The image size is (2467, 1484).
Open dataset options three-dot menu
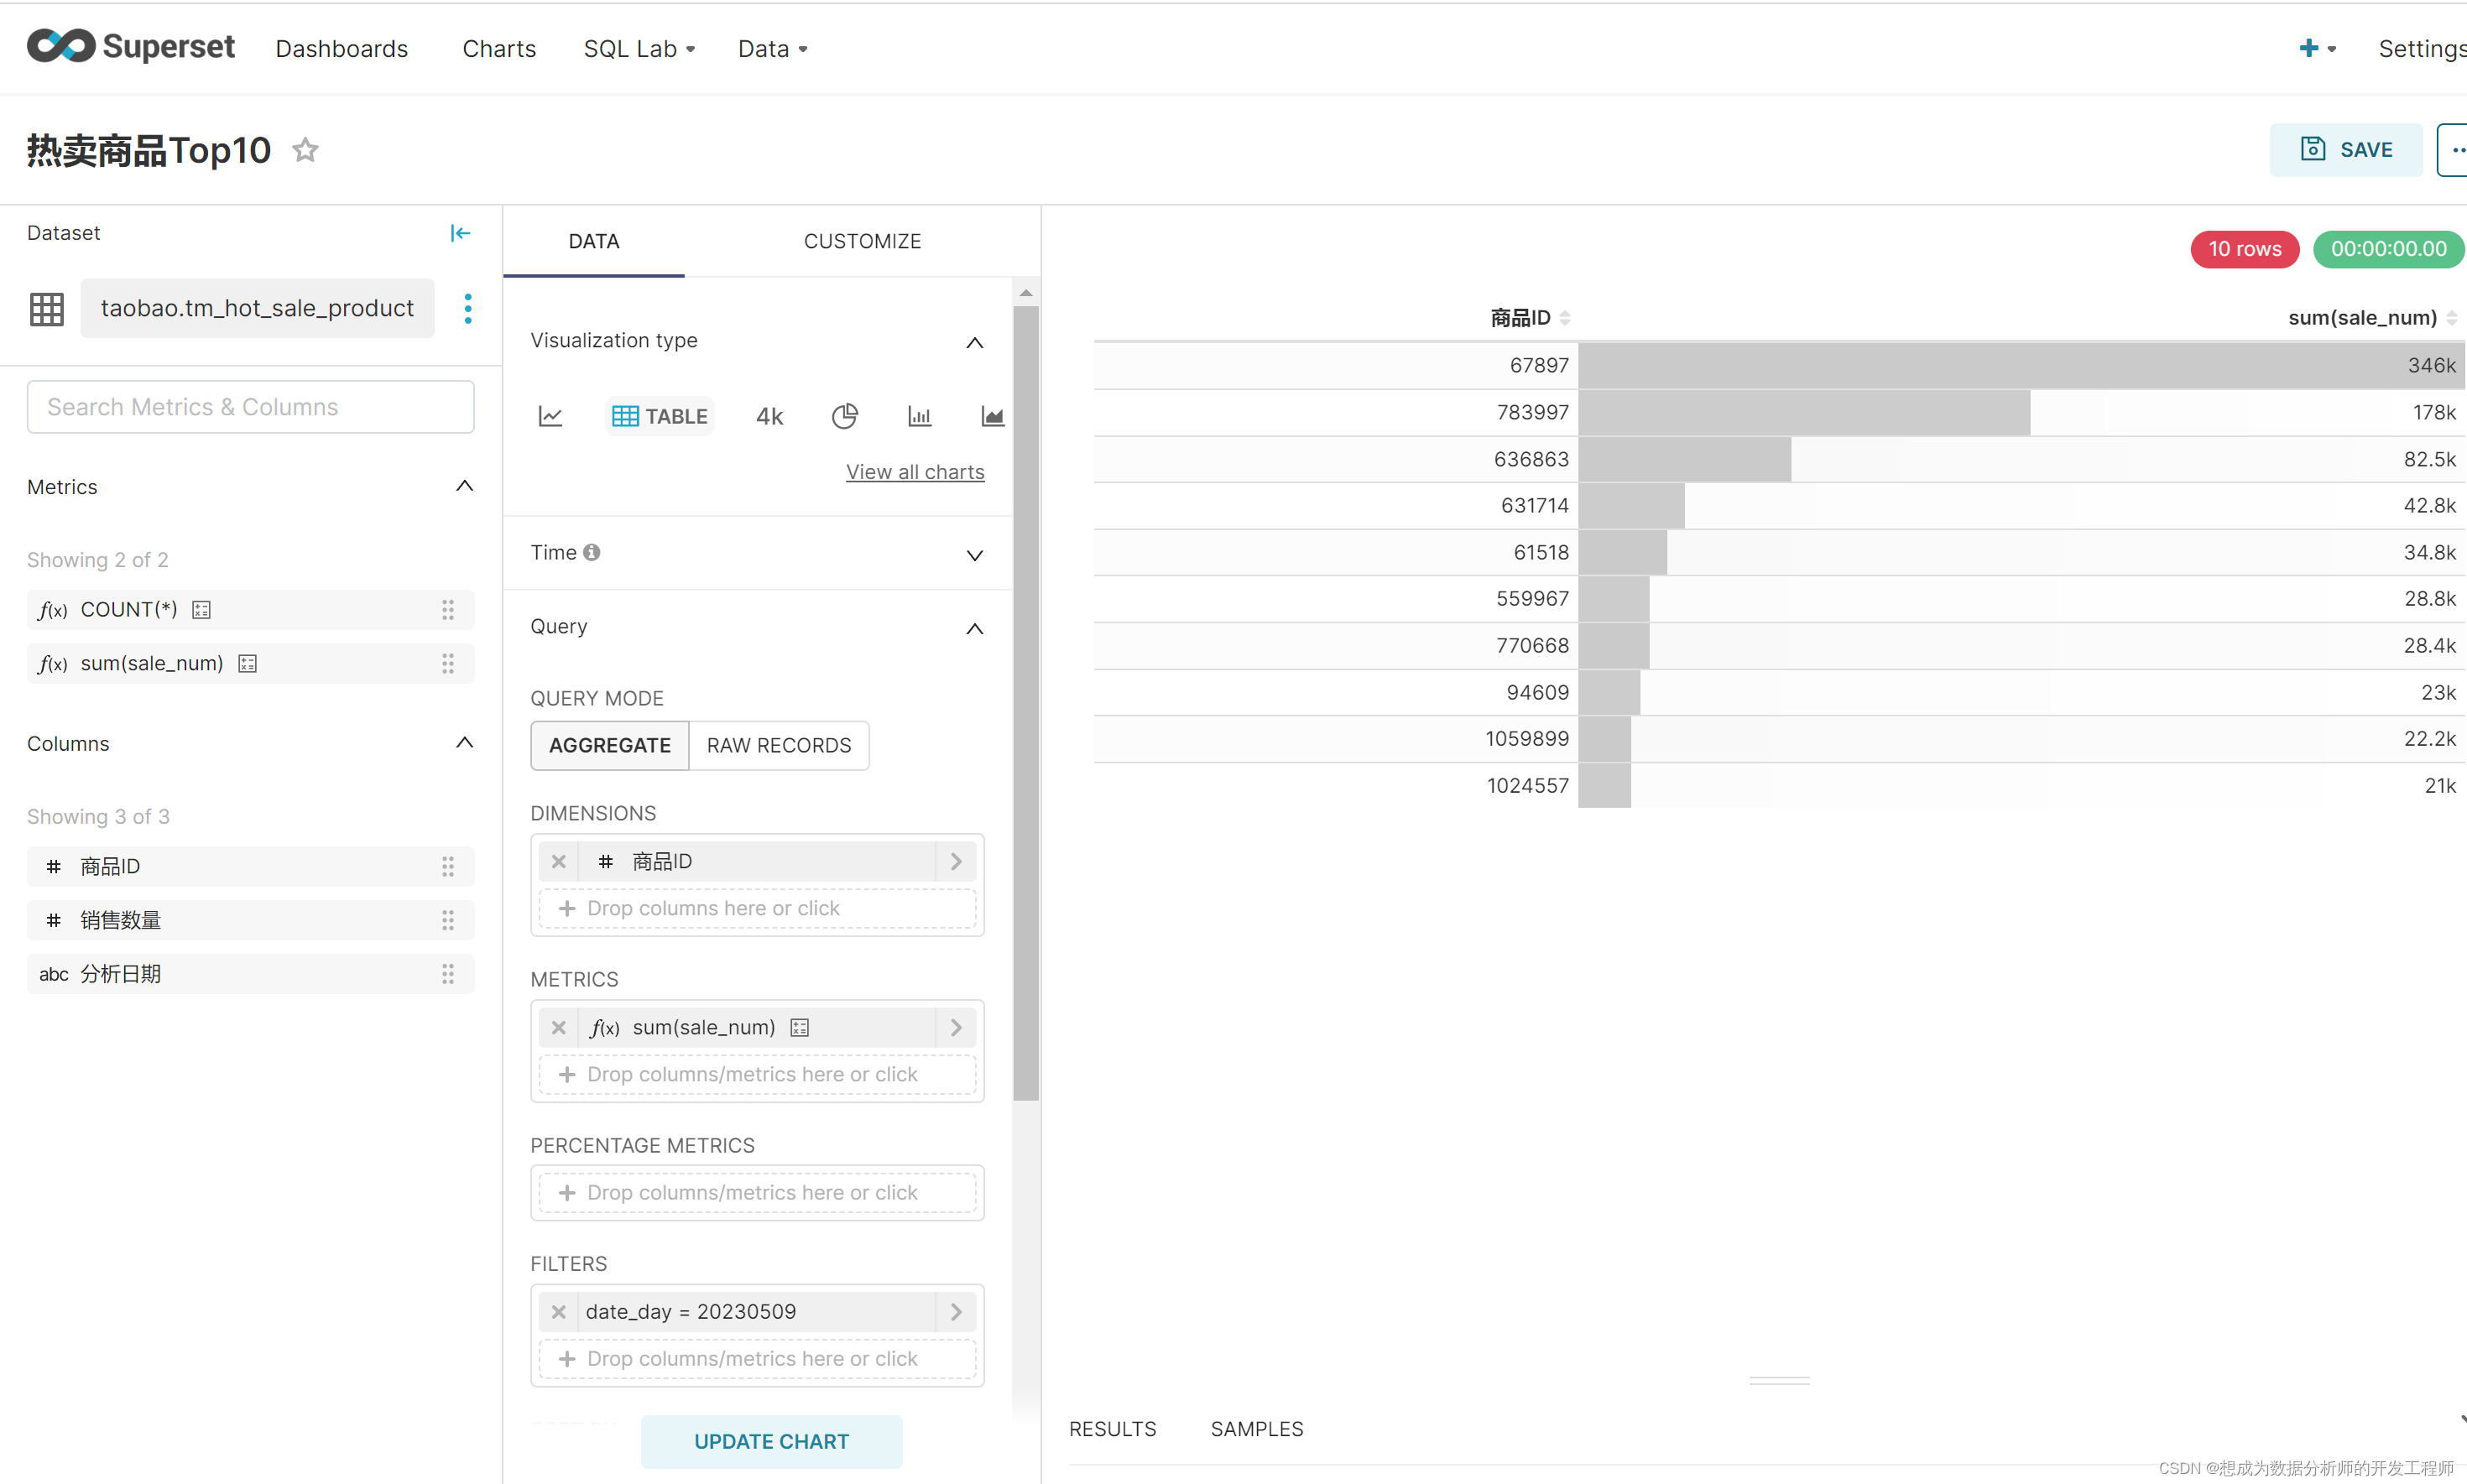pyautogui.click(x=468, y=308)
